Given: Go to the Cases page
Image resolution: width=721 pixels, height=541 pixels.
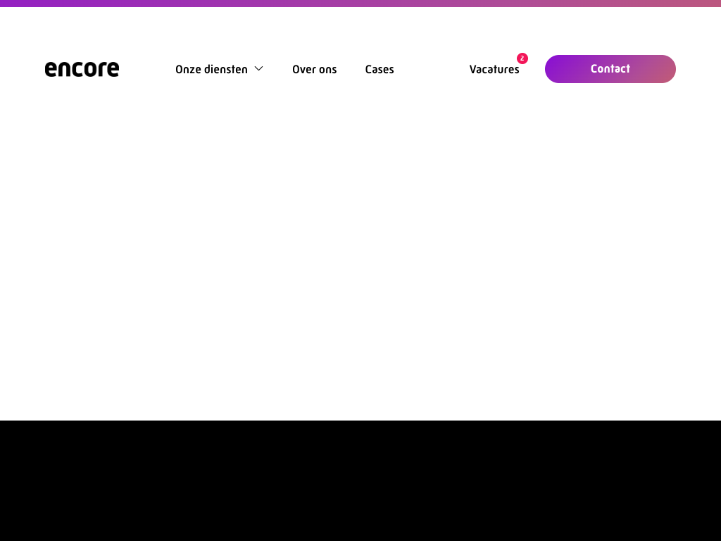Looking at the screenshot, I should 379,69.
